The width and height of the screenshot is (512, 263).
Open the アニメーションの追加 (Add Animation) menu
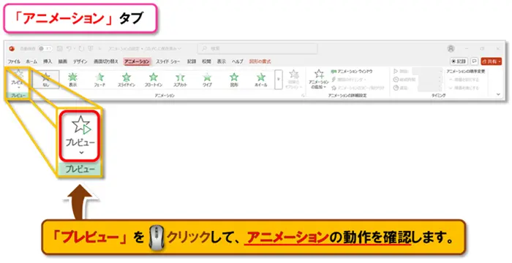(x=319, y=80)
